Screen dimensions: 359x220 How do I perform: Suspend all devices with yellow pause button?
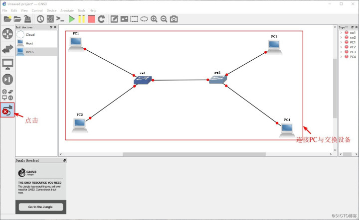81,19
